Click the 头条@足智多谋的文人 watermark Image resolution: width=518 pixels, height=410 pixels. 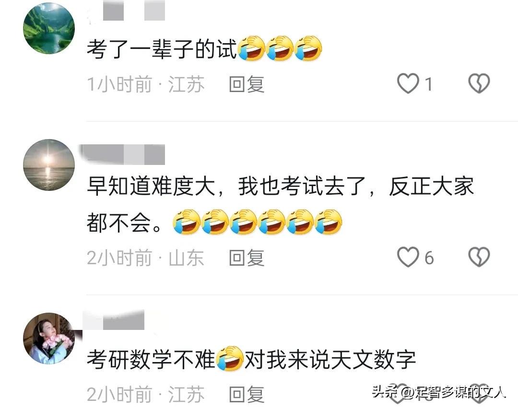coord(439,392)
